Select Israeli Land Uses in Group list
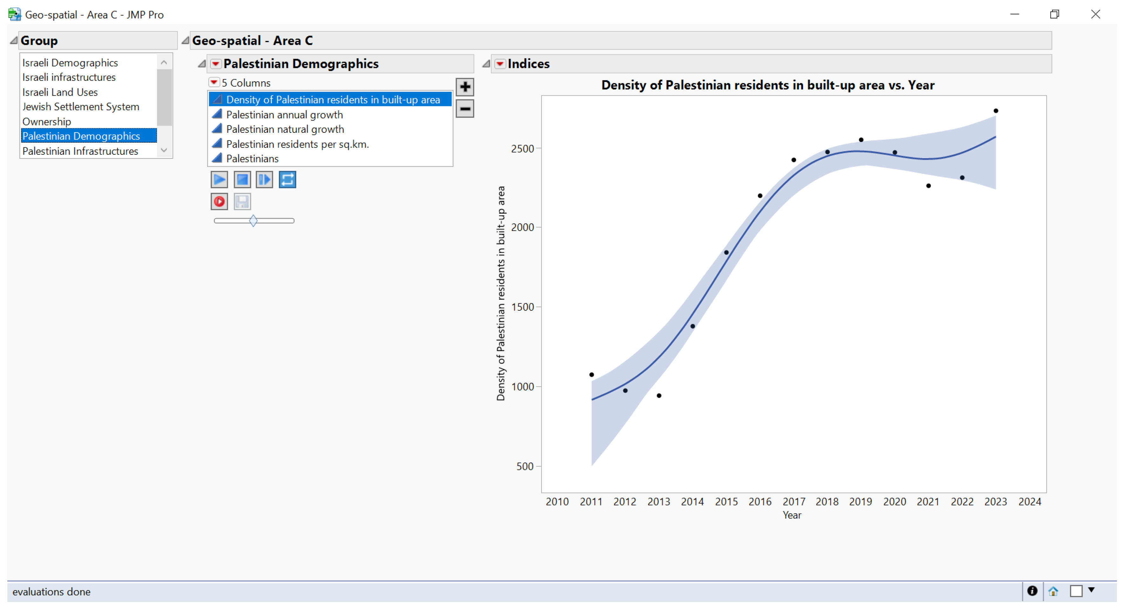Viewport: 1123px width, 609px height. (x=60, y=92)
